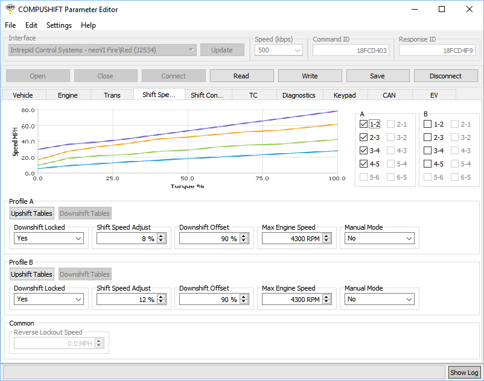Click the Write button
The width and height of the screenshot is (484, 381).
pyautogui.click(x=310, y=76)
